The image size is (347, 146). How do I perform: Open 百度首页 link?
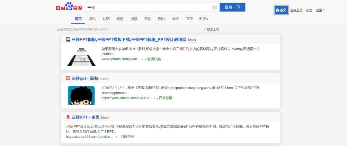pos(296,10)
